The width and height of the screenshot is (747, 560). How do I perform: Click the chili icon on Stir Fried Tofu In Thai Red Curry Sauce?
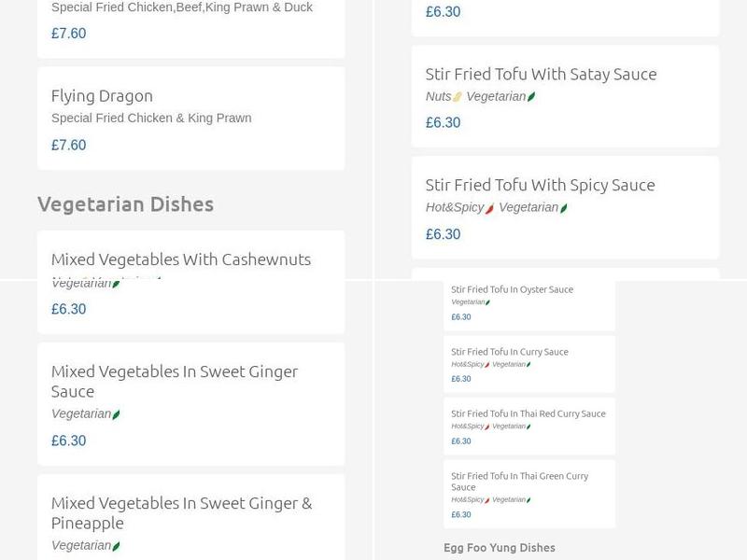click(487, 427)
